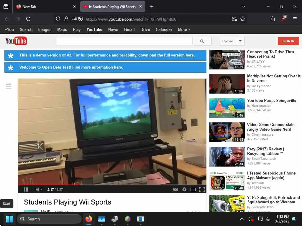Open Firefox extensions puzzle icon

coord(273,19)
